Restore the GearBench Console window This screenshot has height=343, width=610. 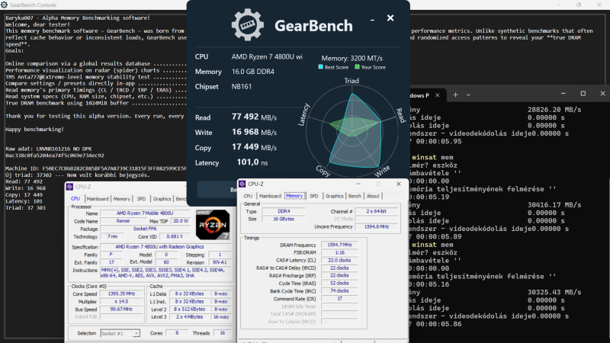coord(579,5)
